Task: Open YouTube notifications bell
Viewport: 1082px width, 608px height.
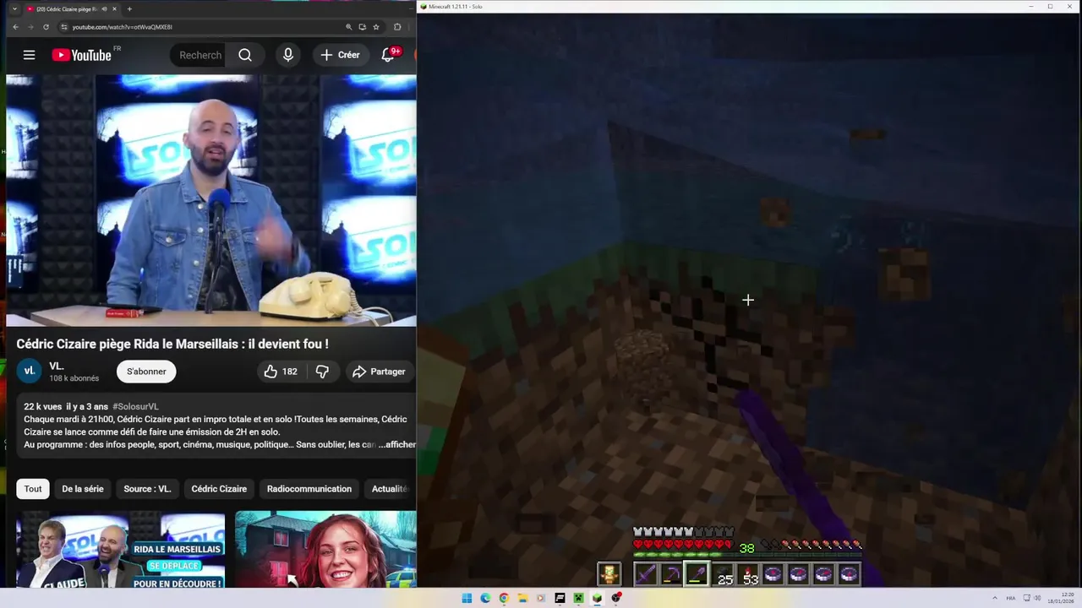Action: tap(388, 55)
